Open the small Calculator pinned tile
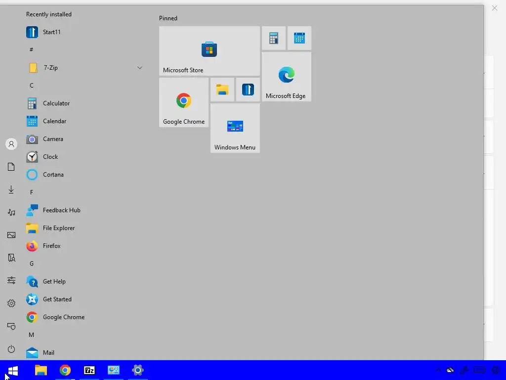 [x=274, y=38]
